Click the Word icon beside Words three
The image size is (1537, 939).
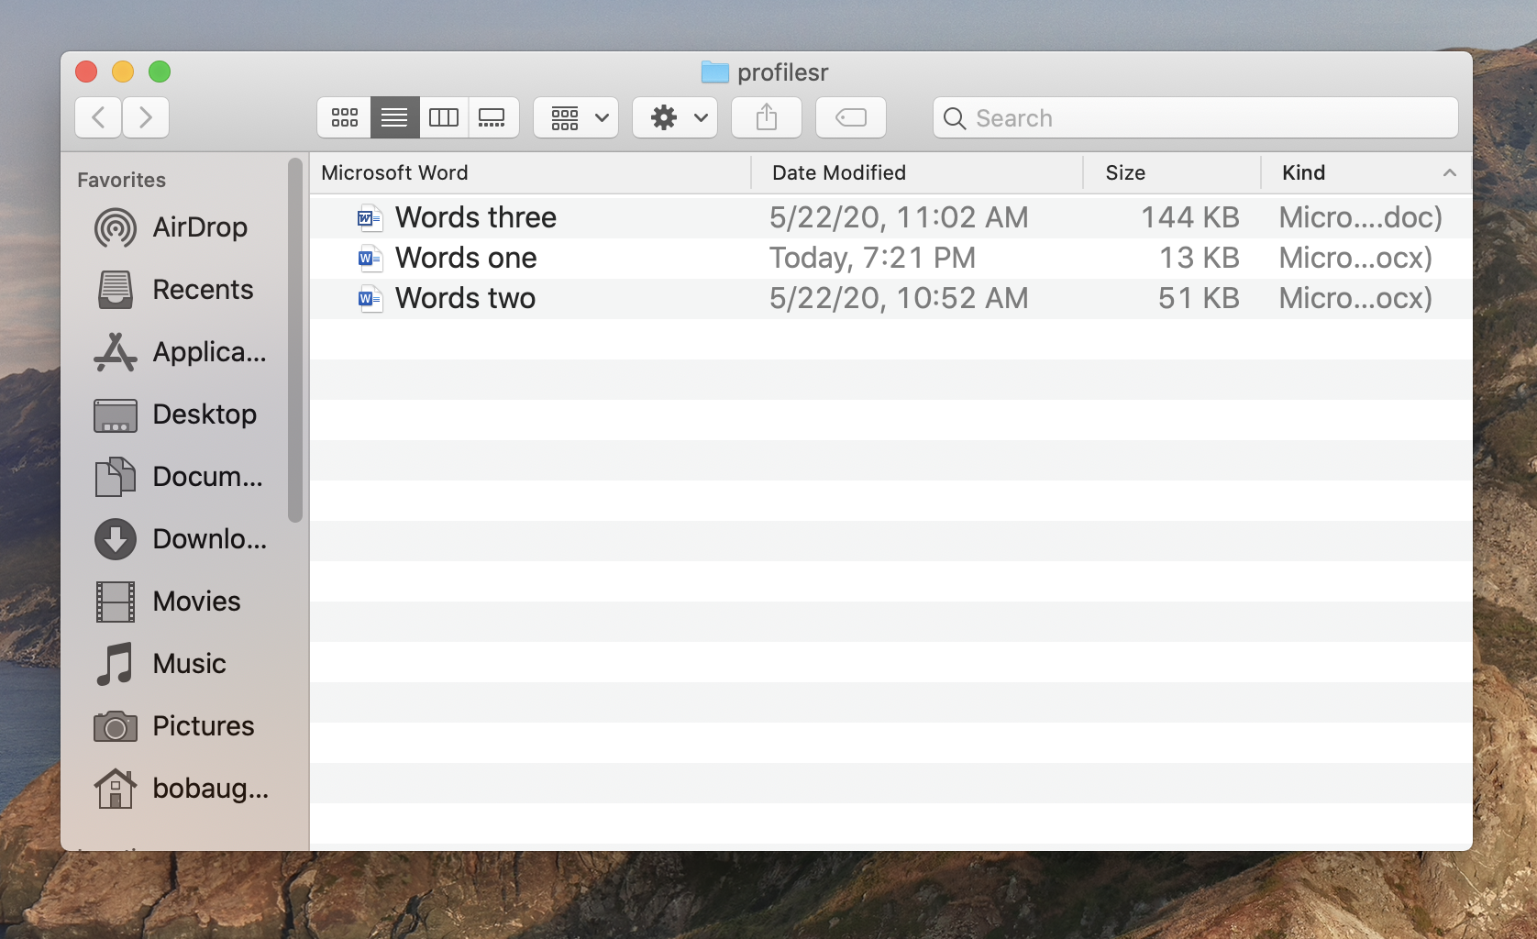(370, 218)
